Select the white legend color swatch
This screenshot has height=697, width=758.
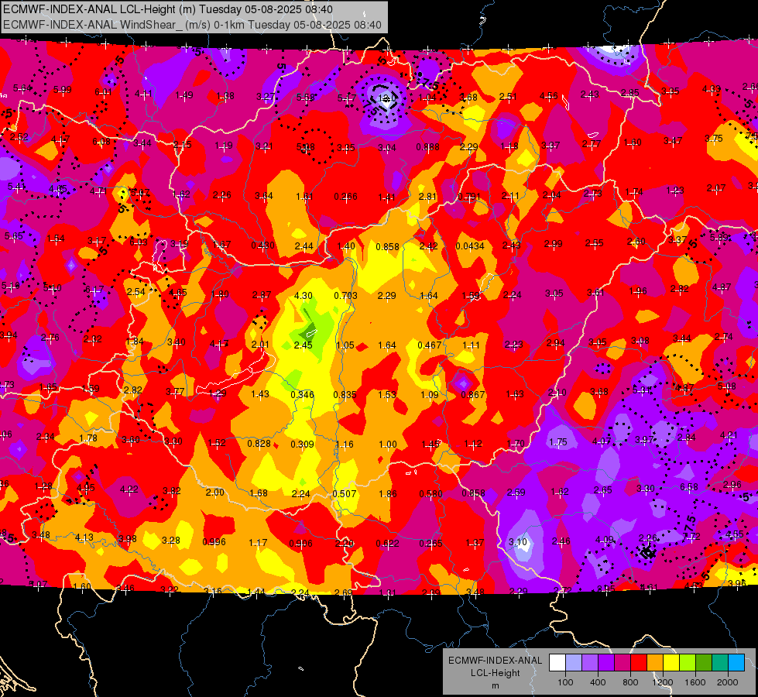click(557, 662)
